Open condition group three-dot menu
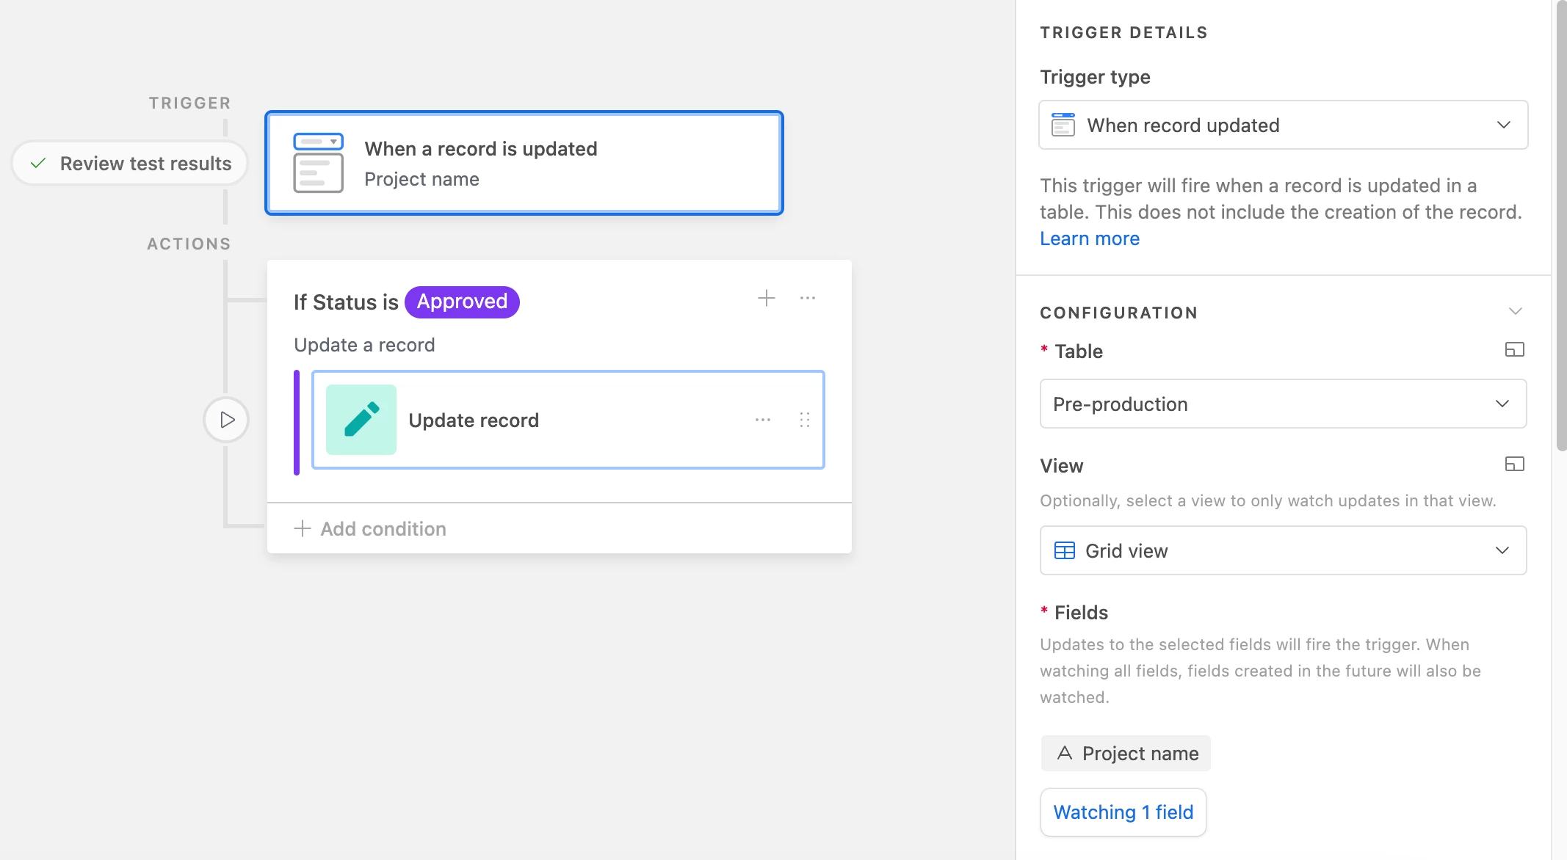 tap(808, 298)
